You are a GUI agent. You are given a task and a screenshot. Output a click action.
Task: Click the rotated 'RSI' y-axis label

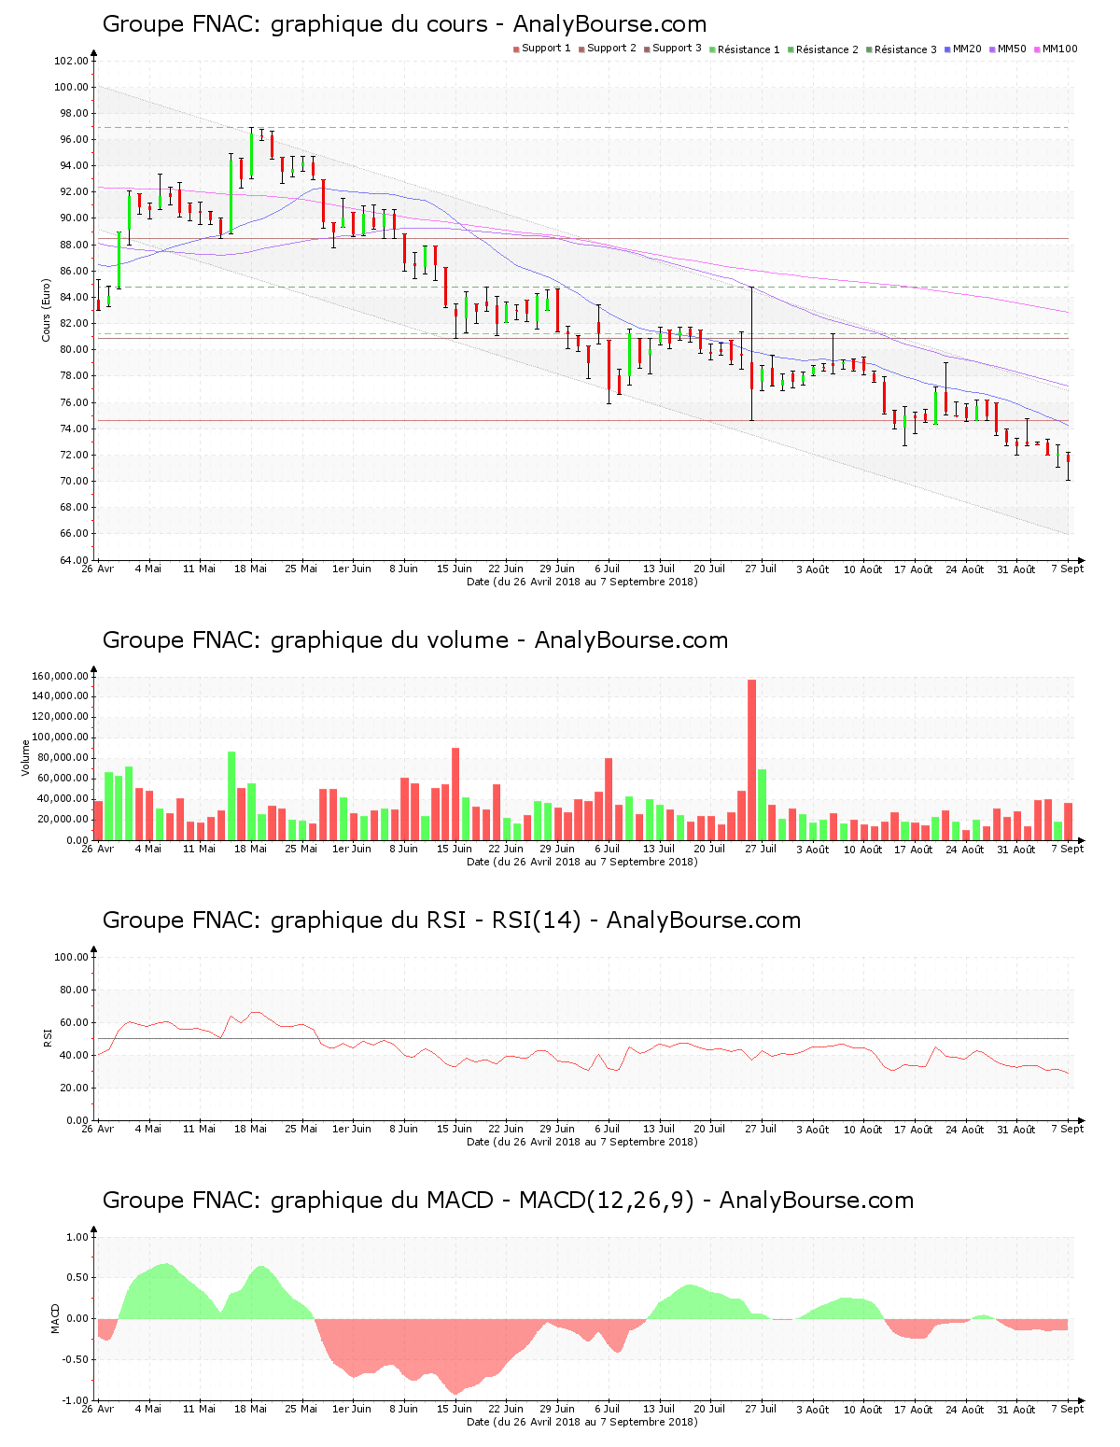46,1037
